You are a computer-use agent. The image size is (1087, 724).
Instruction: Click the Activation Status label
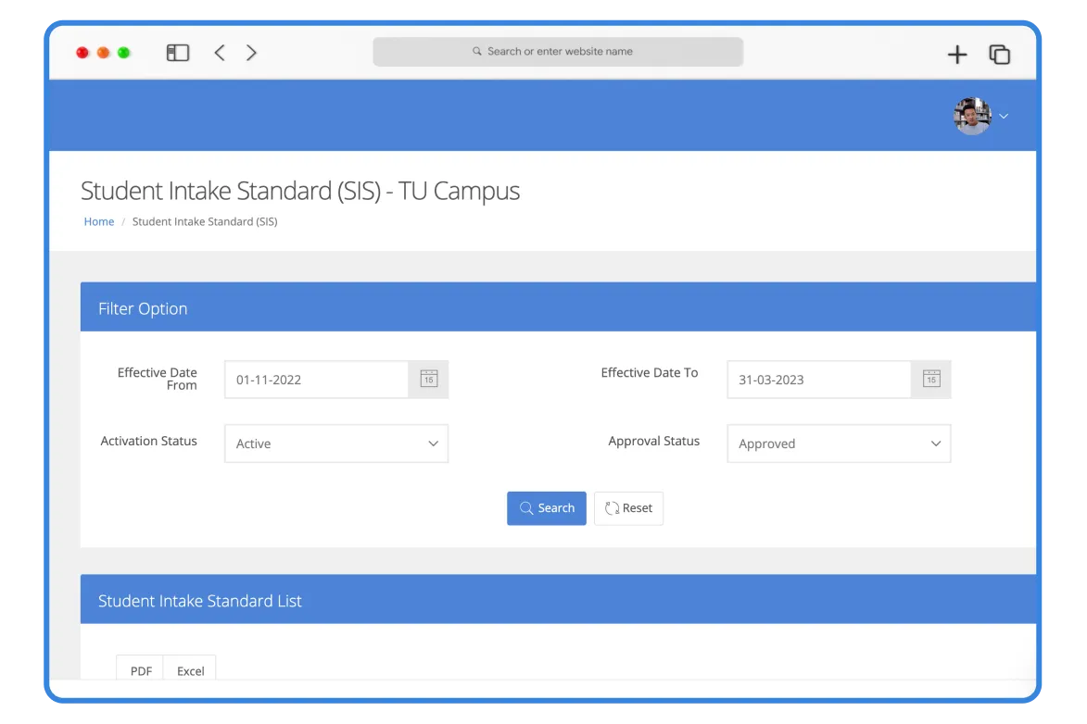click(x=148, y=441)
